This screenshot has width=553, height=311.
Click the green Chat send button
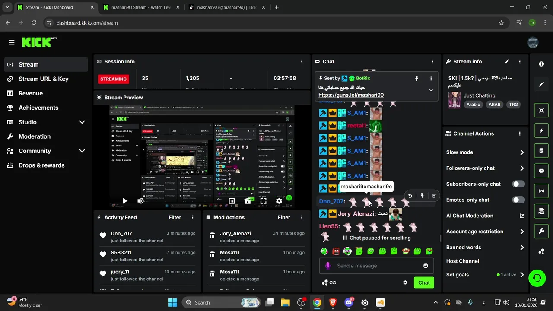click(x=424, y=282)
